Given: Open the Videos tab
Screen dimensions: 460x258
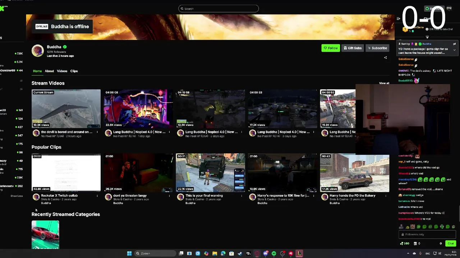Looking at the screenshot, I should click(62, 71).
